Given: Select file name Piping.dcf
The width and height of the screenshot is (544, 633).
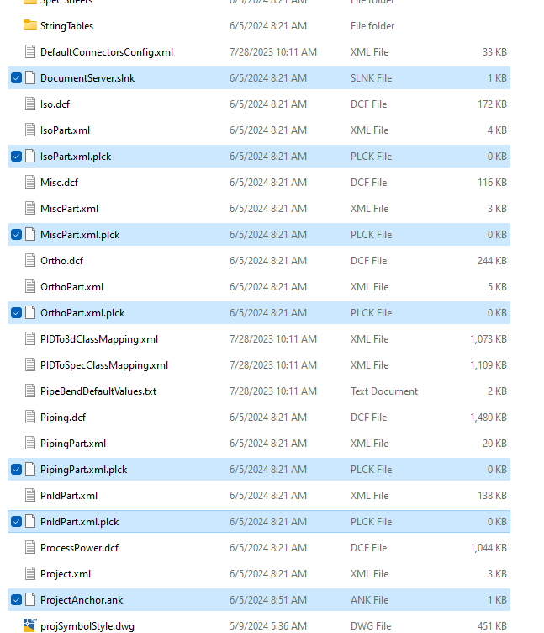Looking at the screenshot, I should point(63,418).
